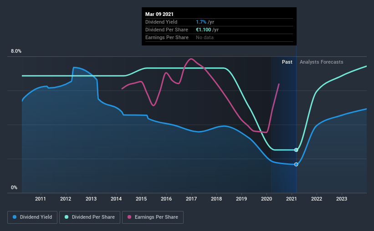Viewport: 374px width, 231px height.
Task: Click the 2023 x-axis year label
Action: 342,199
